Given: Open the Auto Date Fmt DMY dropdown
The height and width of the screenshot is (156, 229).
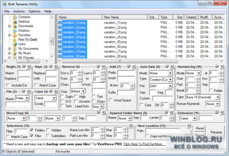Looking at the screenshot, I should coord(170,86).
